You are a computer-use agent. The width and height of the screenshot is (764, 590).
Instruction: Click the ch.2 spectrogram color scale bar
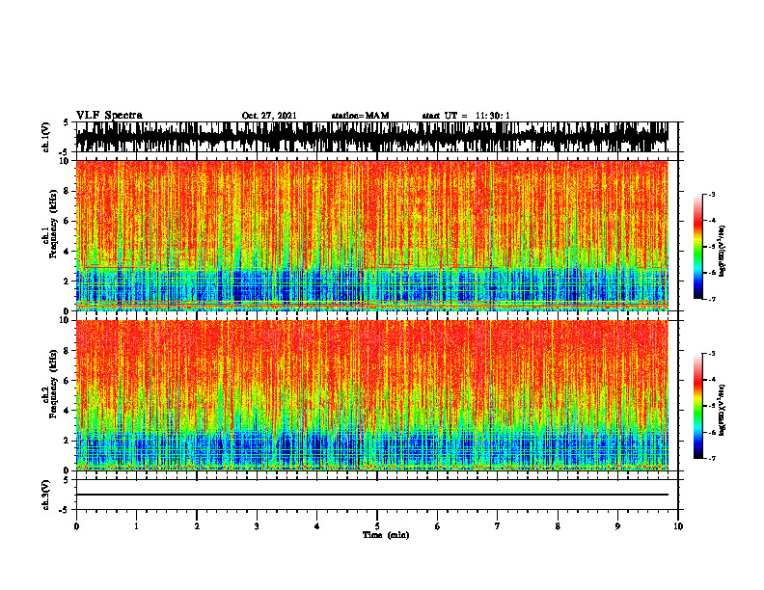pyautogui.click(x=698, y=406)
